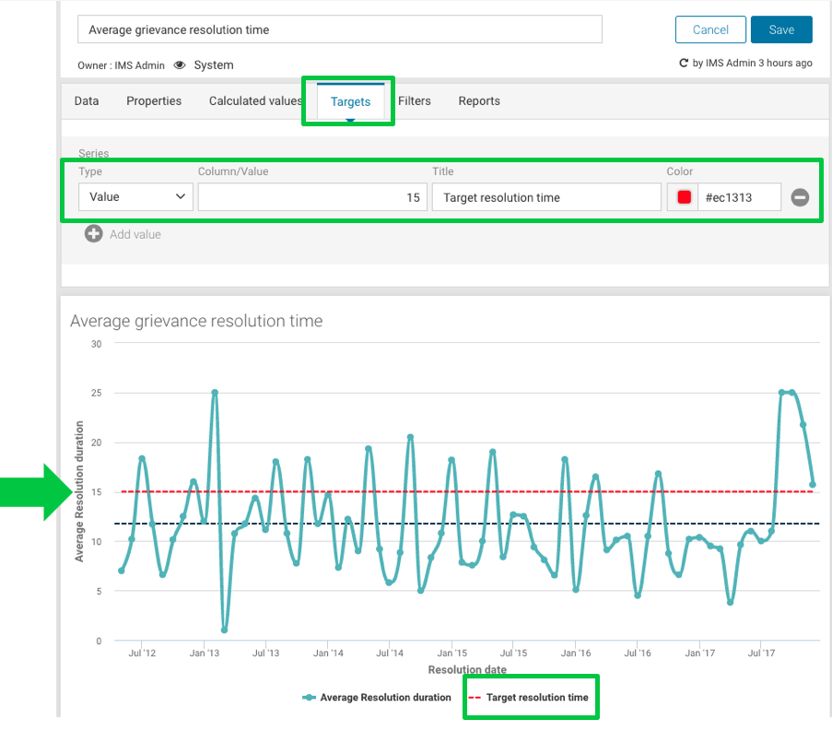Switch to the Filters tab
Viewport: 832px width, 731px height.
click(414, 100)
